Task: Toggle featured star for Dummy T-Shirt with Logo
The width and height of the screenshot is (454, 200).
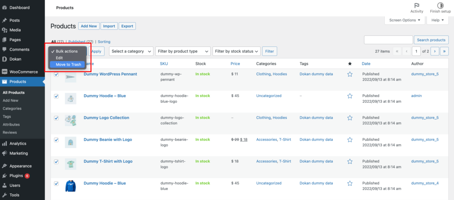Action: (350, 162)
